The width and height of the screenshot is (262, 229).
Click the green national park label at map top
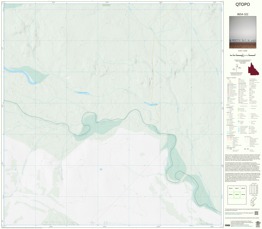tap(106, 5)
